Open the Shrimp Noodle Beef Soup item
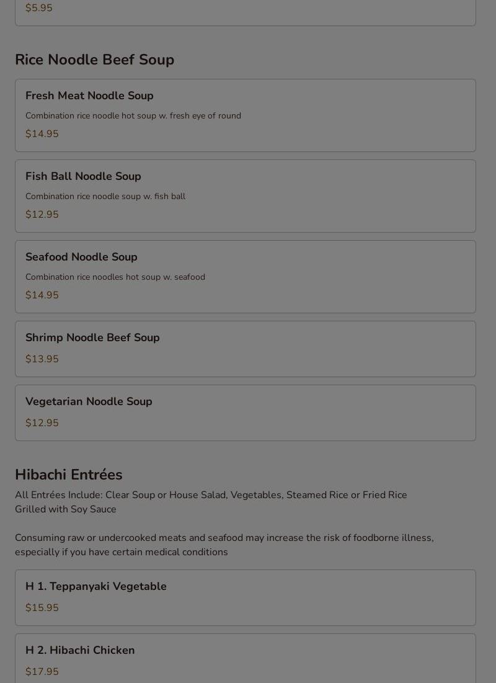Image resolution: width=496 pixels, height=683 pixels. click(245, 349)
